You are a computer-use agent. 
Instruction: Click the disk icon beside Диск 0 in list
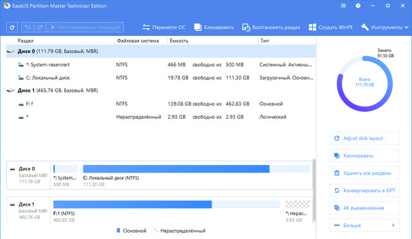pyautogui.click(x=10, y=51)
